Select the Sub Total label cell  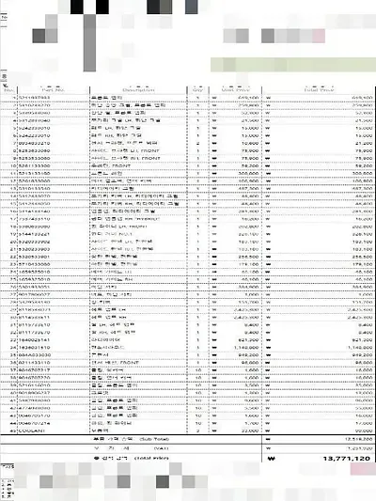point(131,439)
